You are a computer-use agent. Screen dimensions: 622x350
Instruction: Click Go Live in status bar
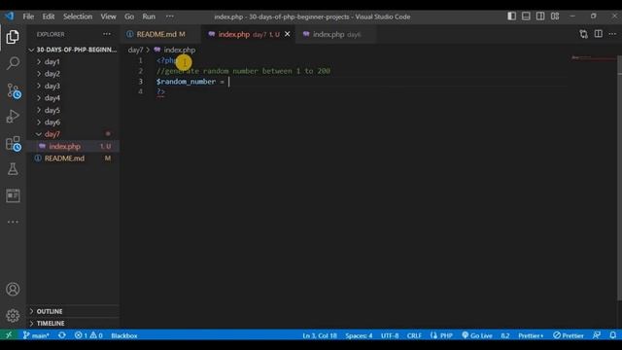click(x=477, y=335)
